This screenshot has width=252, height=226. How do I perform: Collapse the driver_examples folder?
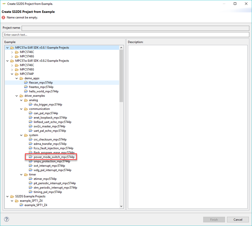point(17,96)
